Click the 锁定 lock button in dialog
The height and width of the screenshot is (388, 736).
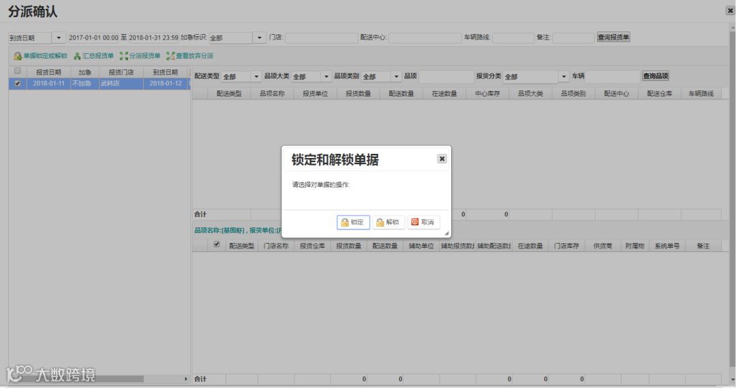(353, 222)
